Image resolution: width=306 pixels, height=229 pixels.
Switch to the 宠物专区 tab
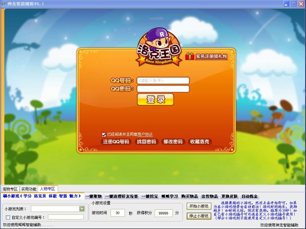10,189
